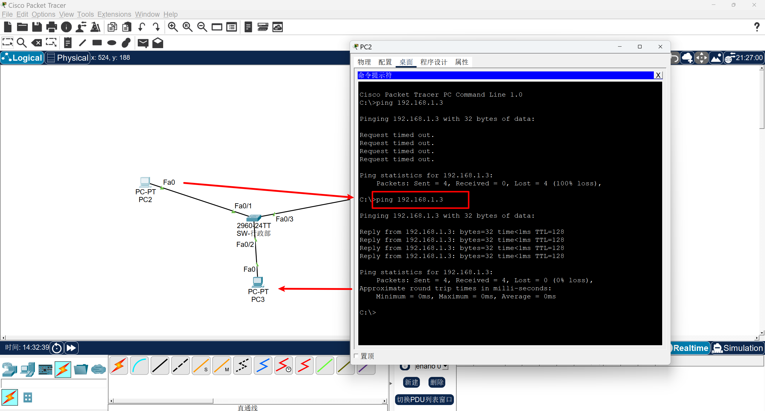Choose the Add Simple PDU envelope

pos(143,43)
